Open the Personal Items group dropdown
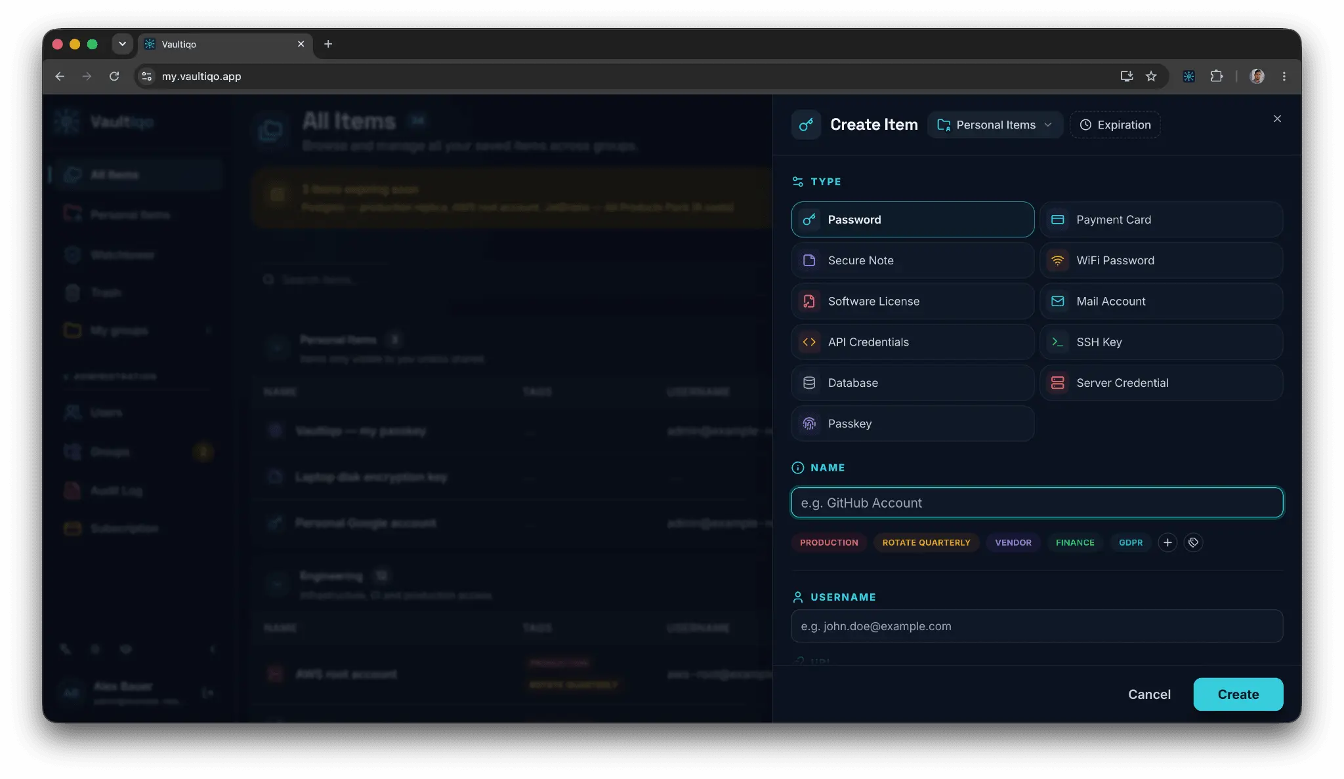Screen dimensions: 1344x779 point(994,125)
